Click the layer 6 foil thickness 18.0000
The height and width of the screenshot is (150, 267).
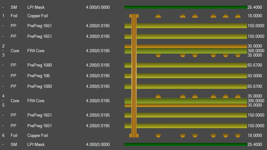pyautogui.click(x=255, y=135)
